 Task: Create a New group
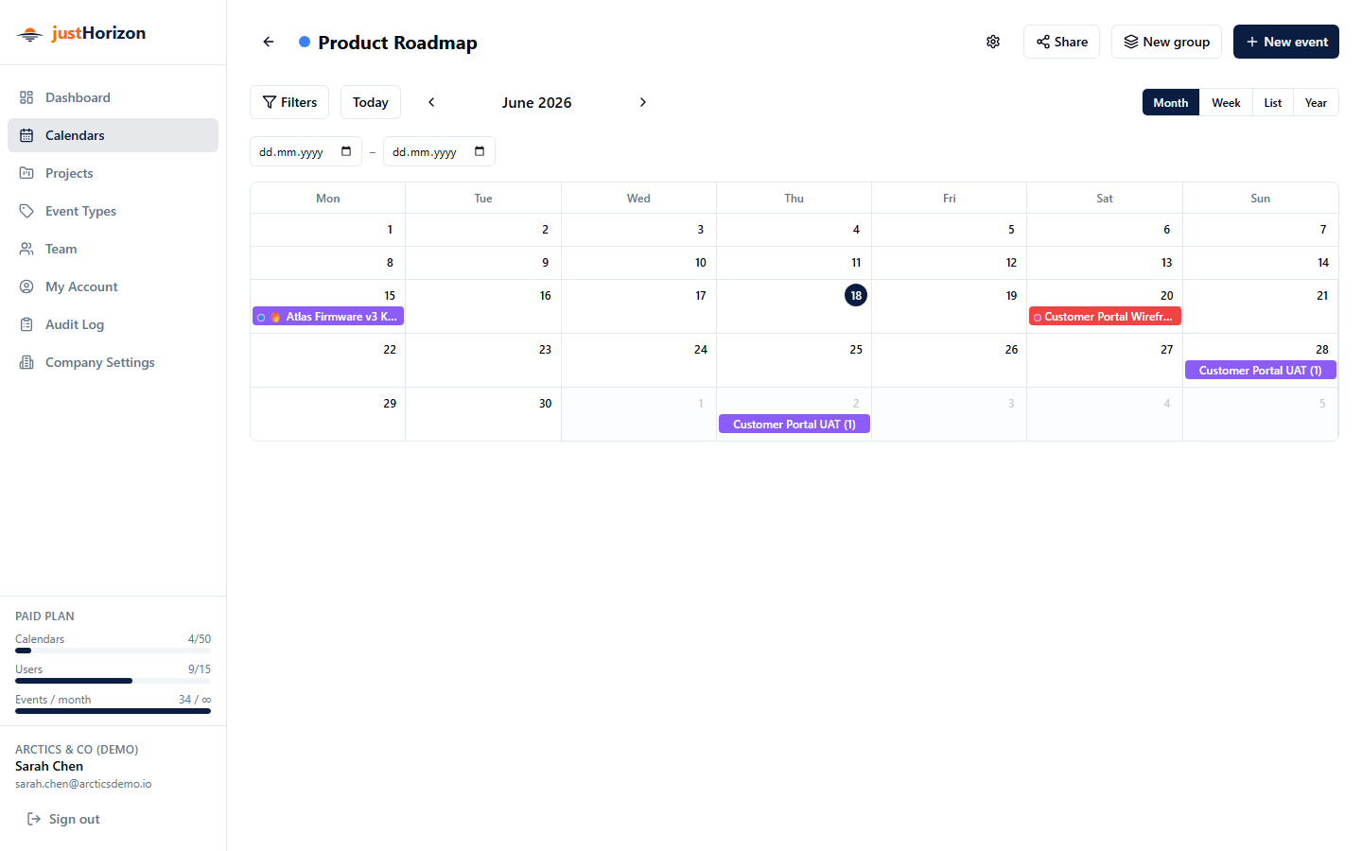click(1166, 42)
